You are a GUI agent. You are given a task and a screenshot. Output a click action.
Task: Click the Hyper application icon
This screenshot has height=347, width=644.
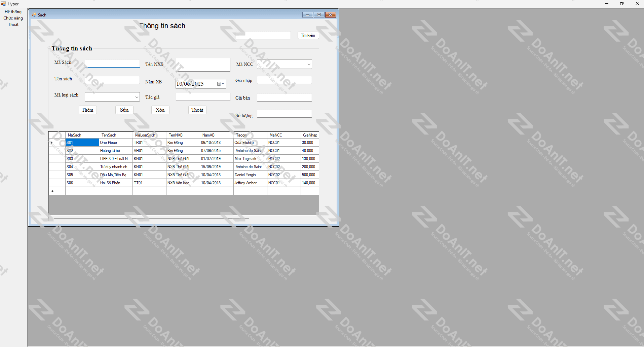tap(3, 4)
